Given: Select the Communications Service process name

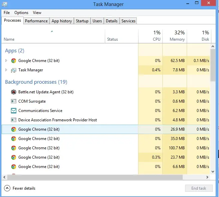Looking at the screenshot, I should 40,111.
